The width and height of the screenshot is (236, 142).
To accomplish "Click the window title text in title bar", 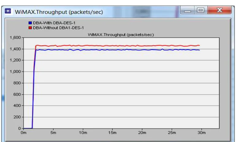I will [59, 12].
